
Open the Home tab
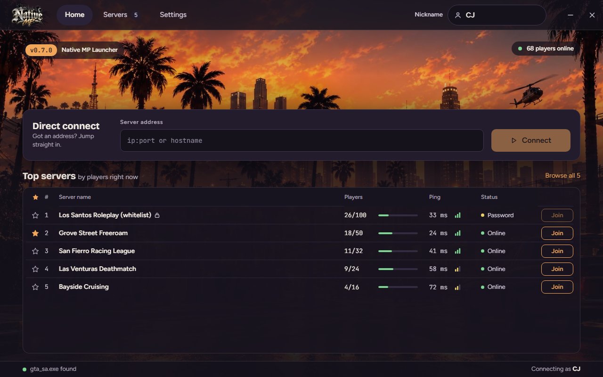tap(74, 15)
